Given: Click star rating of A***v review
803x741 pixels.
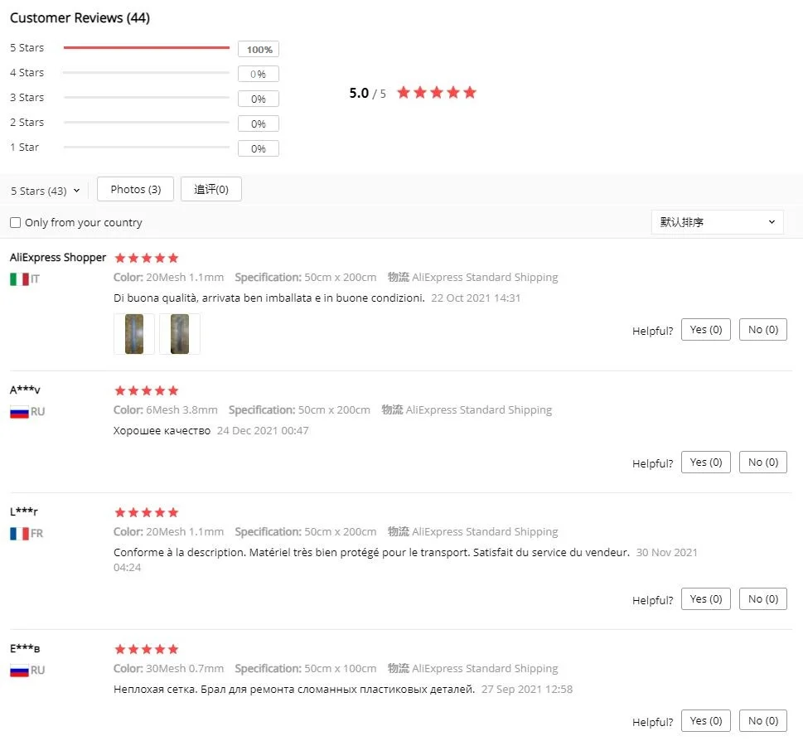Looking at the screenshot, I should 147,390.
